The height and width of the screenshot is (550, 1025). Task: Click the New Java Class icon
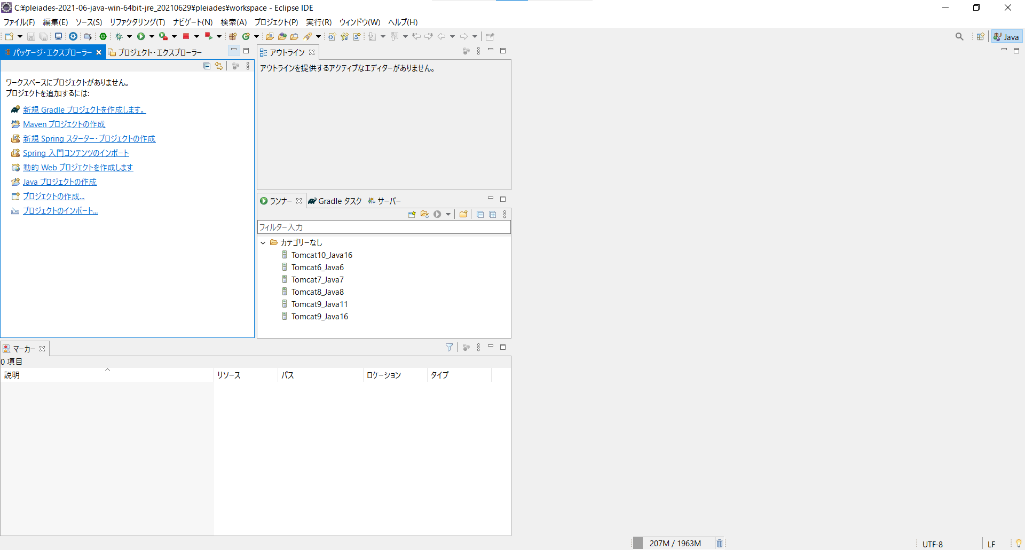tap(246, 36)
